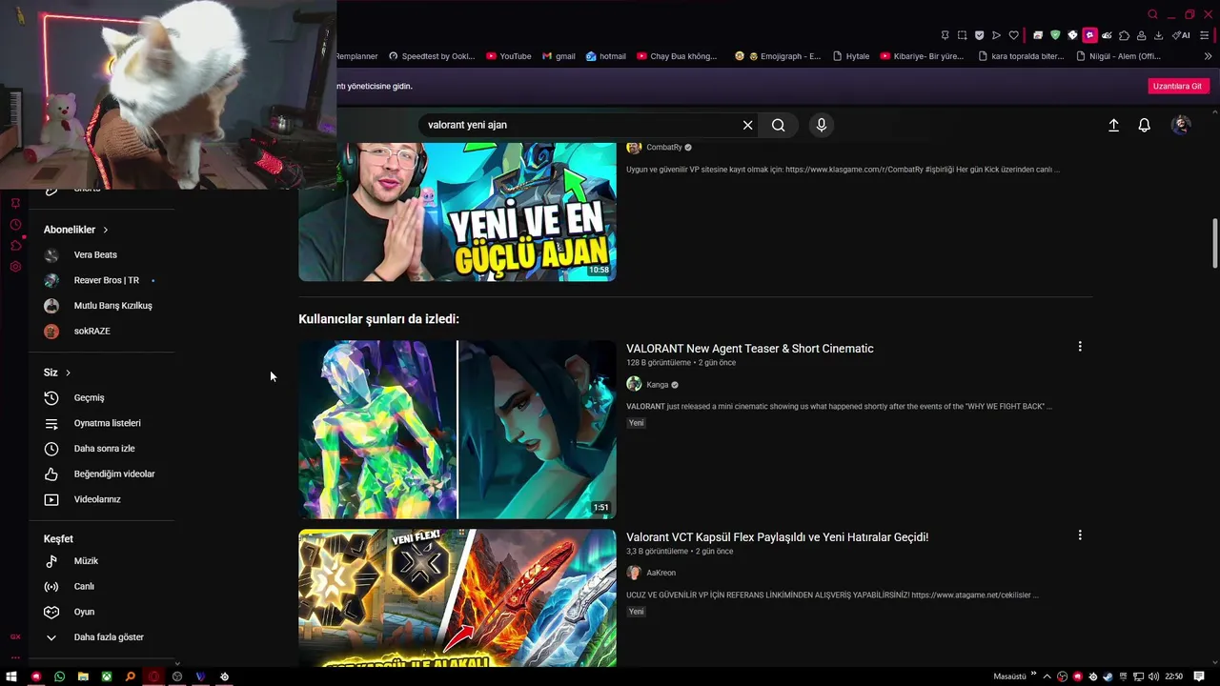Open the Windows Start button
1220x686 pixels.
coord(12,676)
